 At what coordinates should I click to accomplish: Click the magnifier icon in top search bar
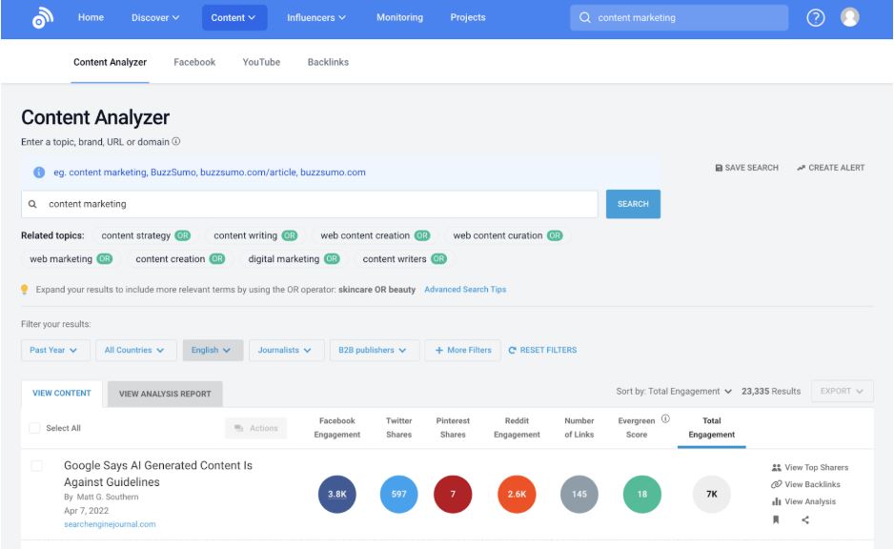click(x=584, y=18)
